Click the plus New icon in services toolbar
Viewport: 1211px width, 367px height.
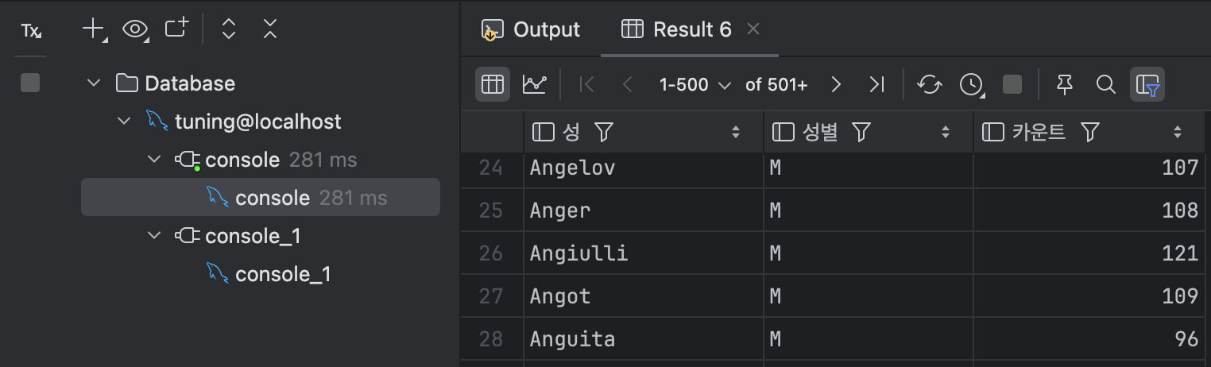click(x=95, y=30)
